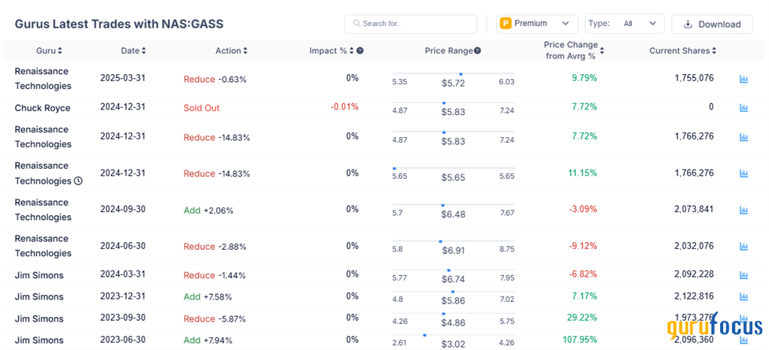
Task: Open chart icon in 1,766,276 row priced $5.83
Action: (x=744, y=137)
